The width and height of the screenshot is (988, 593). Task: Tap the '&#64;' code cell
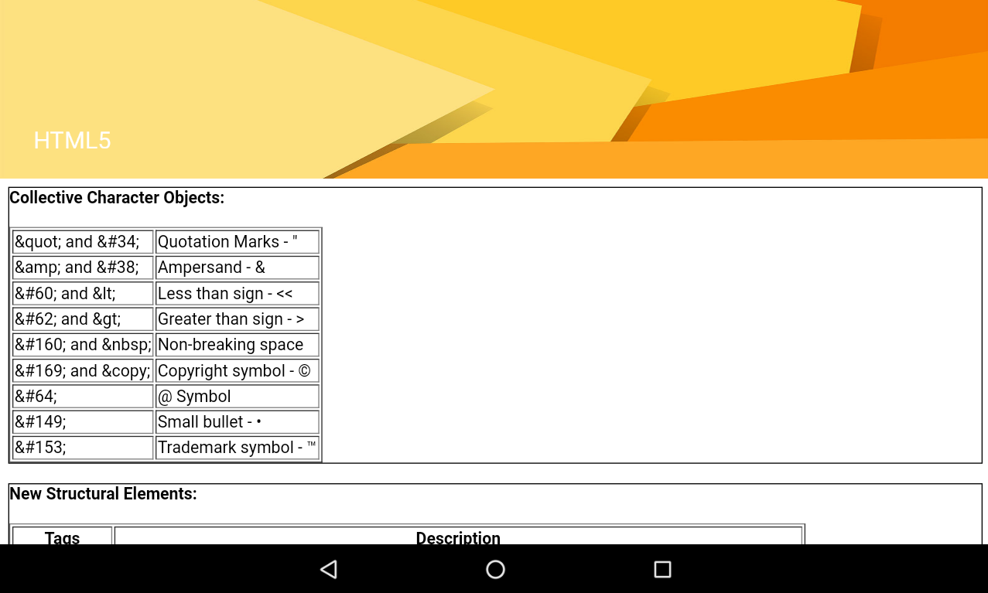[83, 397]
